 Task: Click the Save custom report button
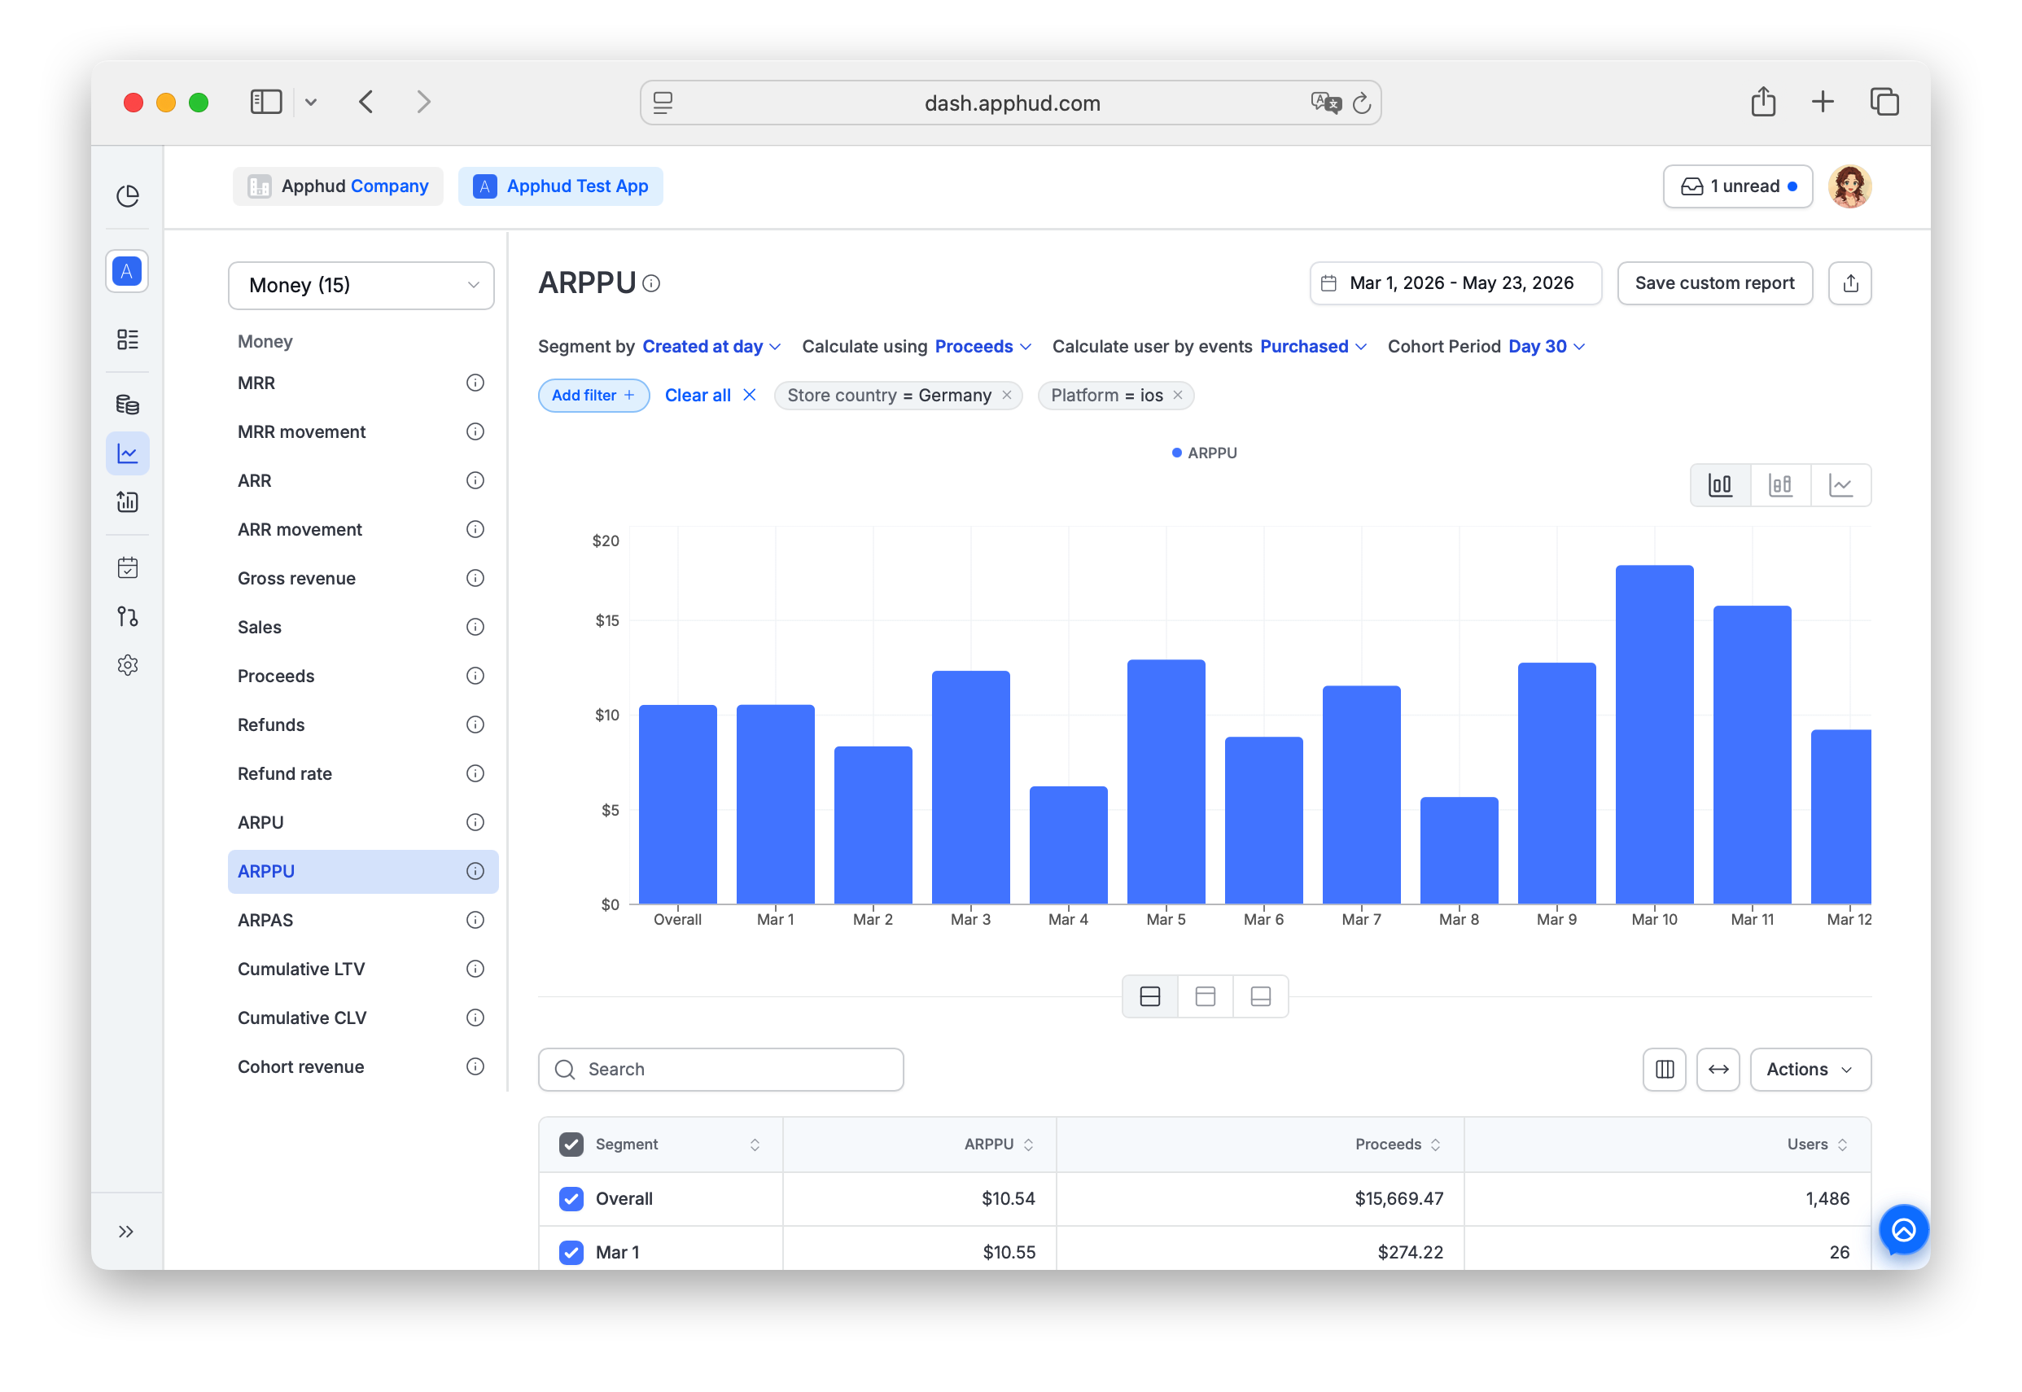coord(1714,283)
